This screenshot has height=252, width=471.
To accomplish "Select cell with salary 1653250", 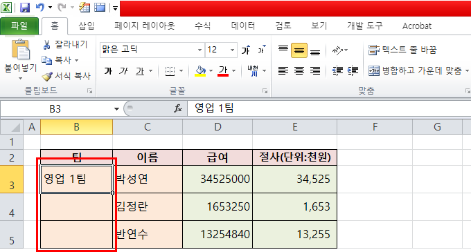I will [x=217, y=207].
